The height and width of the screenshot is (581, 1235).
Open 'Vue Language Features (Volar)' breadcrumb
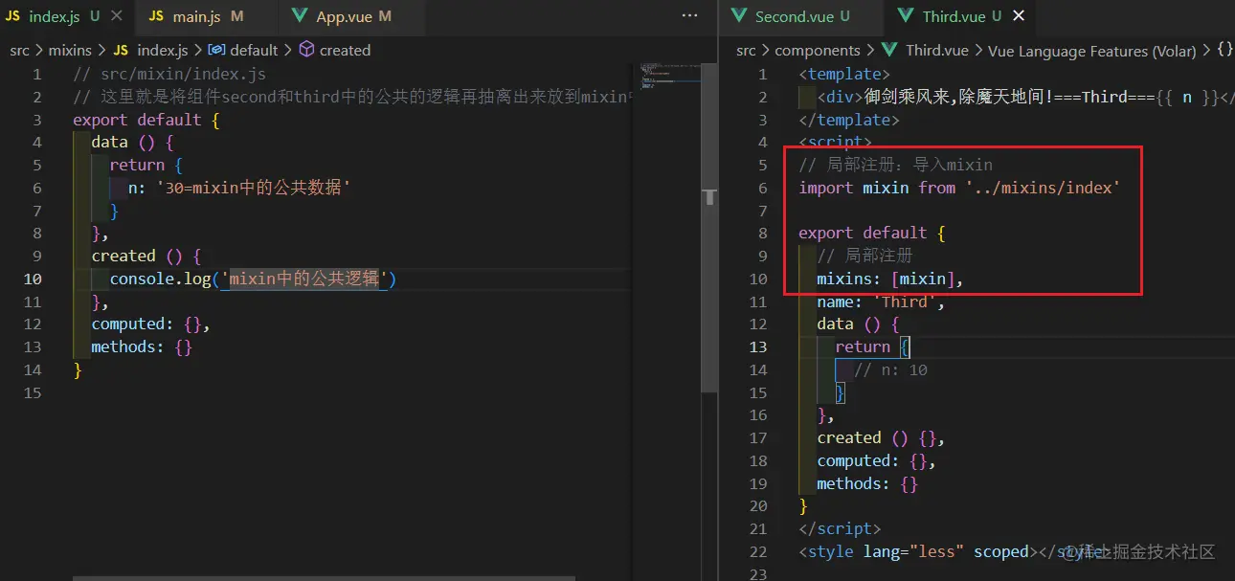click(x=1091, y=51)
